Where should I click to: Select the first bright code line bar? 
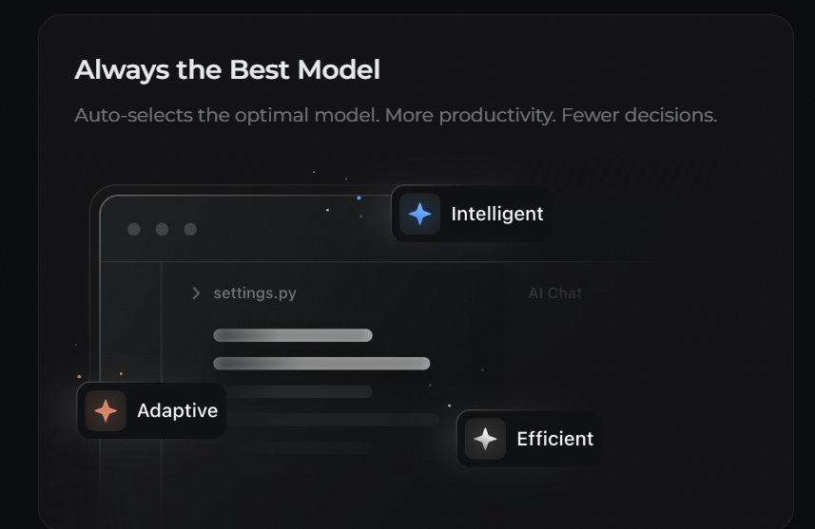[x=293, y=335]
